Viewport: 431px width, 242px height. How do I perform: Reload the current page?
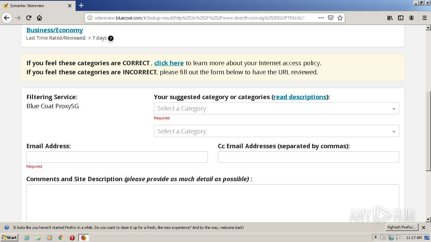[x=29, y=18]
